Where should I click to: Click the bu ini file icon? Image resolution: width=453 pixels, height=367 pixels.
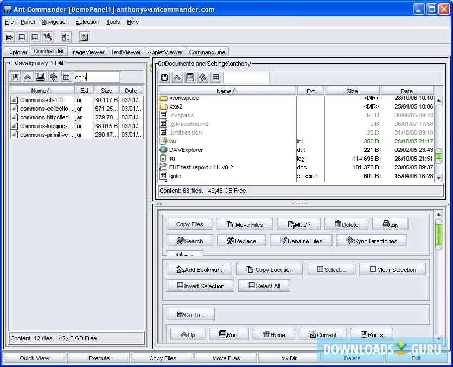pos(163,141)
